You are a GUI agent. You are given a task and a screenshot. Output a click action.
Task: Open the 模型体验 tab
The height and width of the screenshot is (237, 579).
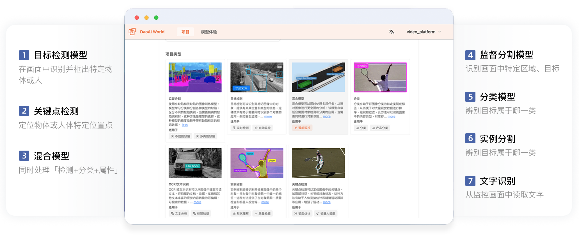209,32
